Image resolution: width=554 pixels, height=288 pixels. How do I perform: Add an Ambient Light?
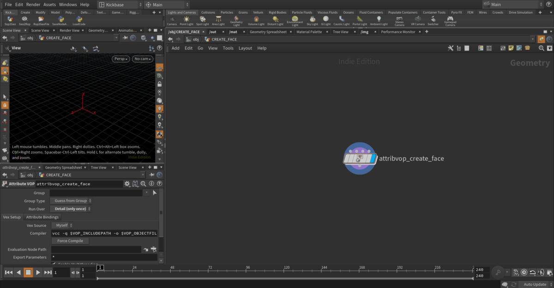[379, 21]
